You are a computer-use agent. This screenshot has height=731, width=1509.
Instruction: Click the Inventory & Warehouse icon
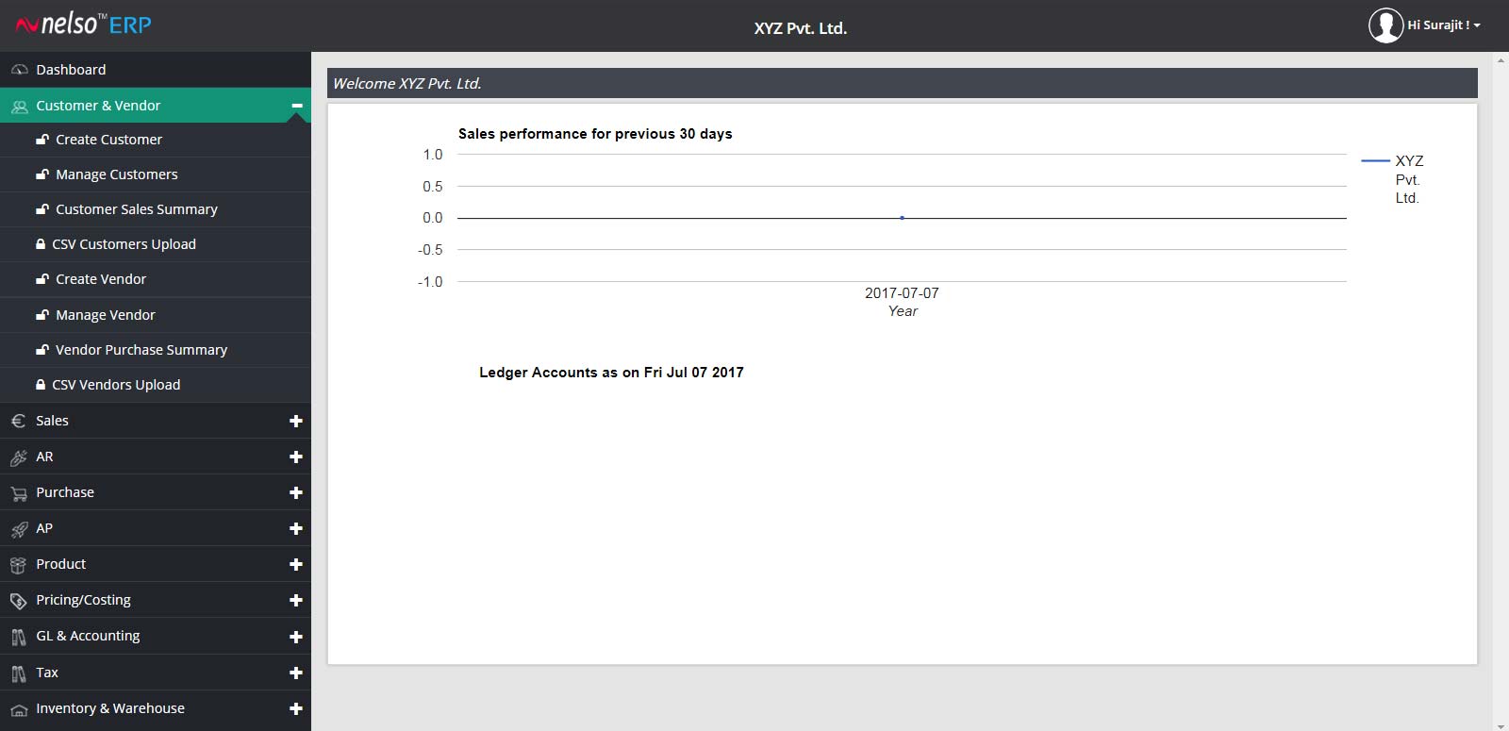point(19,709)
